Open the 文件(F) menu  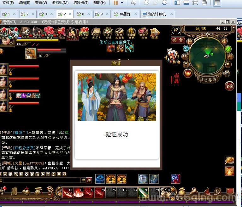click(8, 3)
